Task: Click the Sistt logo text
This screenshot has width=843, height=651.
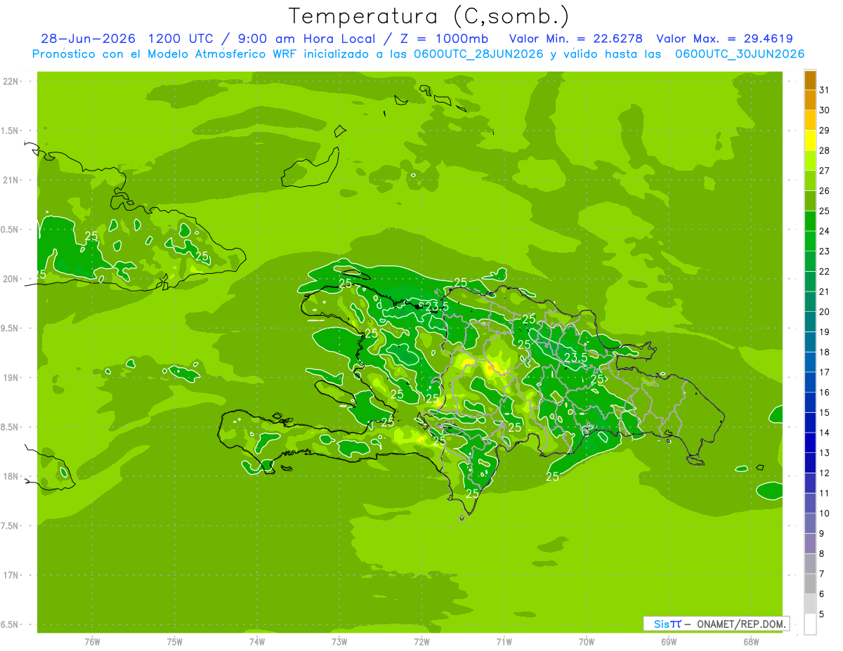Action: click(667, 624)
